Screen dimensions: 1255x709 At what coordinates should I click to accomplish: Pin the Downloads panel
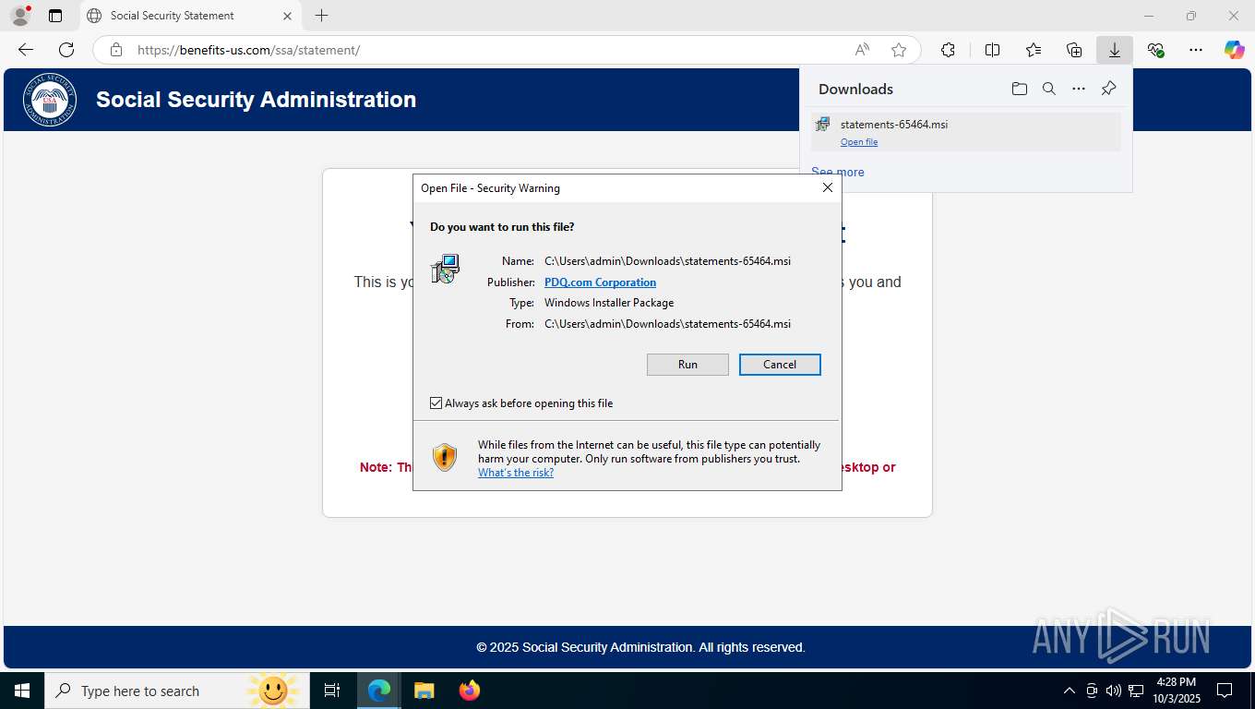tap(1109, 89)
